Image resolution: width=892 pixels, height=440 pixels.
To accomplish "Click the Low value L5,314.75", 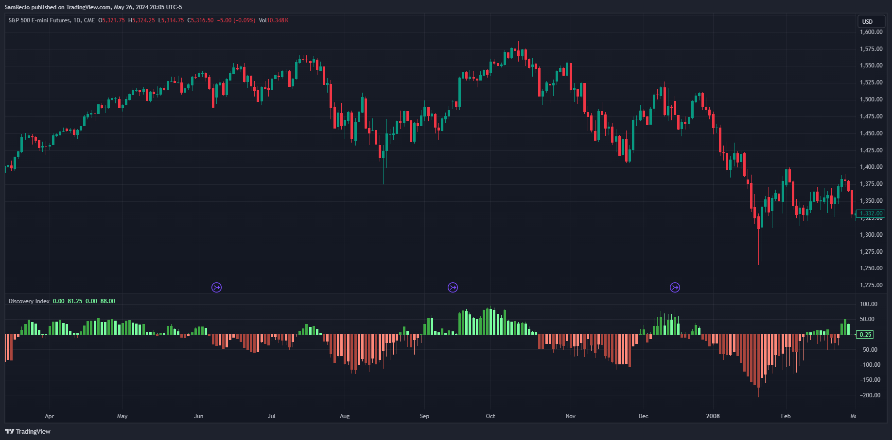I will 171,20.
